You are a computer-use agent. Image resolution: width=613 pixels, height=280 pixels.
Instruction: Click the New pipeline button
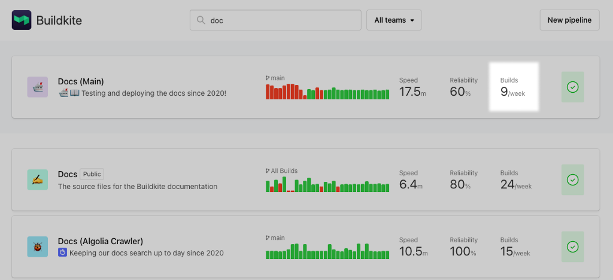coord(569,20)
